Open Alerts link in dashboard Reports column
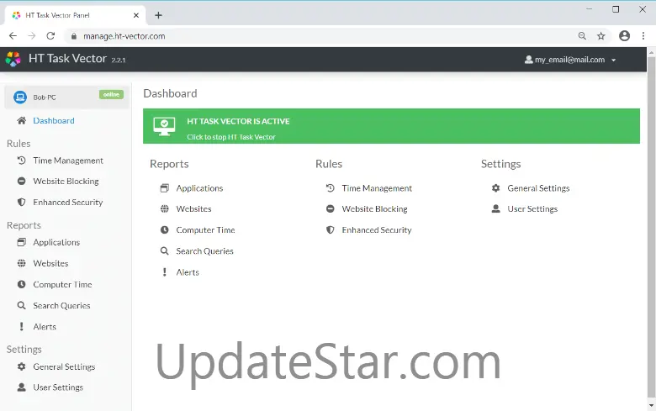Image resolution: width=656 pixels, height=411 pixels. pos(188,272)
